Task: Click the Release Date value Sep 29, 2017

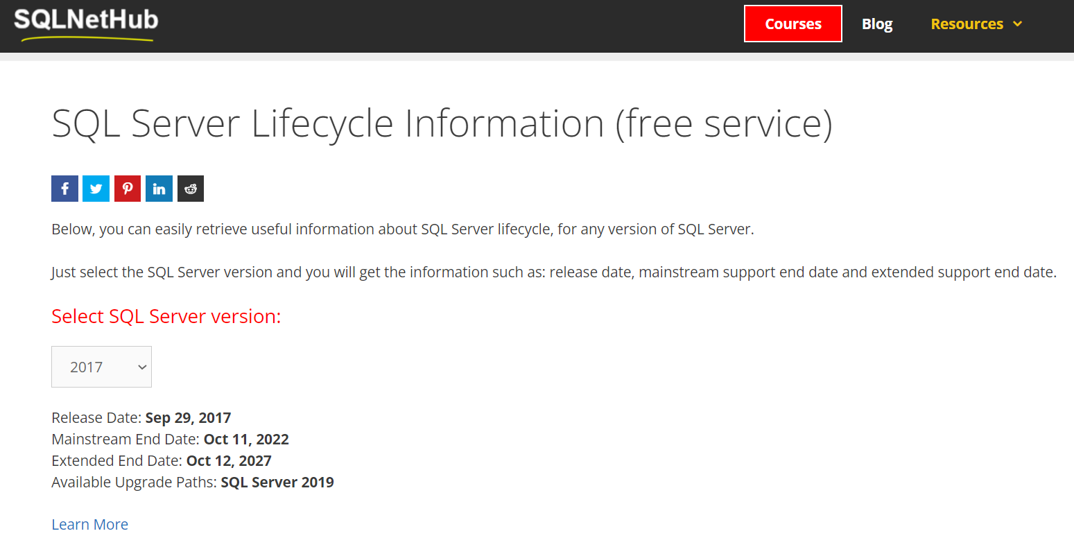Action: (188, 417)
